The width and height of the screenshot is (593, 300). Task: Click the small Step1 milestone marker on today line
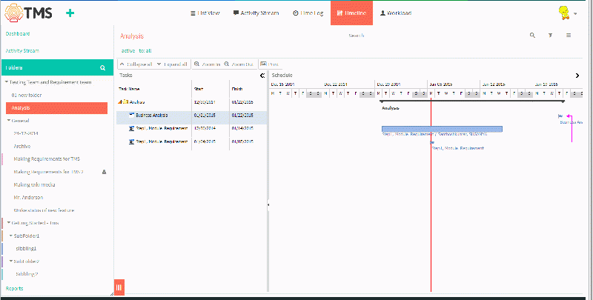[x=432, y=142]
